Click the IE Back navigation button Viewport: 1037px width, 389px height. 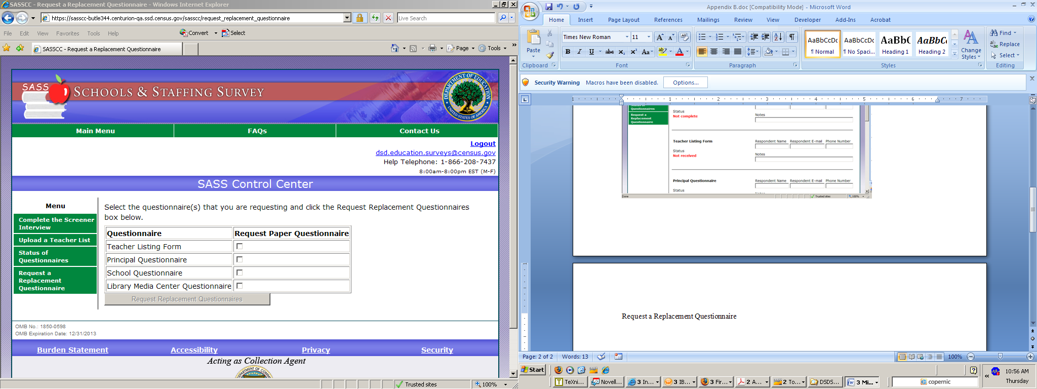coord(8,18)
